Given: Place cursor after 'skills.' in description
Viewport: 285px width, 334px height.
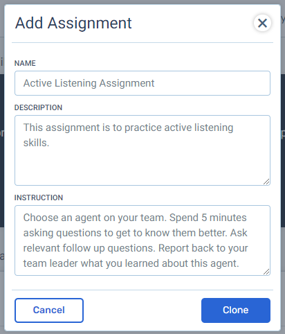Looking at the screenshot, I should [50, 143].
